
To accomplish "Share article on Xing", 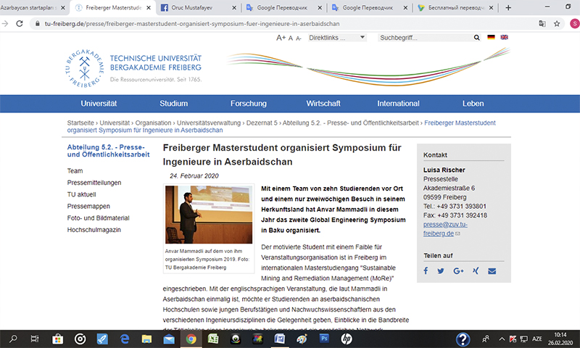I will pos(476,270).
